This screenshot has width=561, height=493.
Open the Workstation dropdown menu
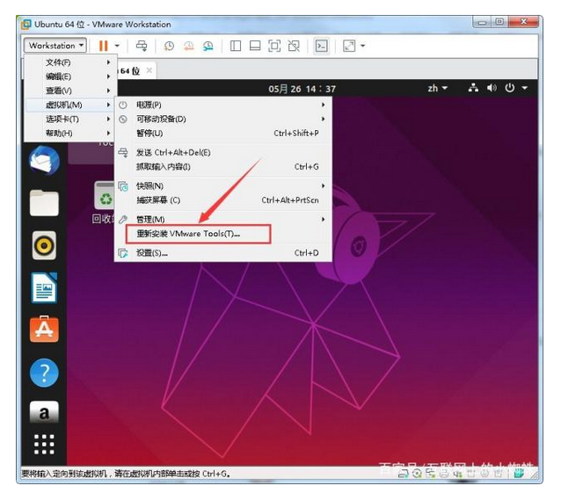55,46
